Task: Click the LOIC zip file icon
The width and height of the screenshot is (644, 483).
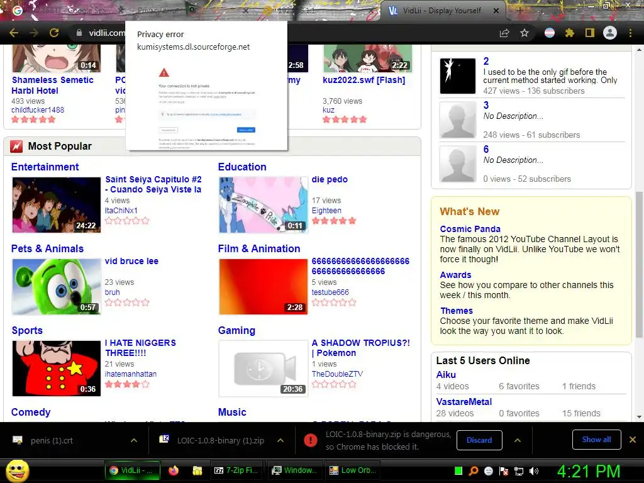Action: [164, 439]
